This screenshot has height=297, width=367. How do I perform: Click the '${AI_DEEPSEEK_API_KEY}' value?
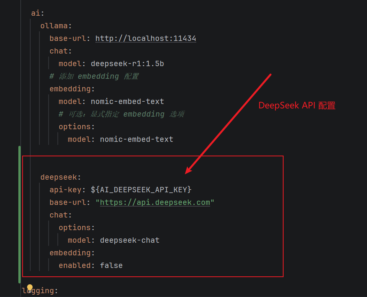tap(141, 190)
